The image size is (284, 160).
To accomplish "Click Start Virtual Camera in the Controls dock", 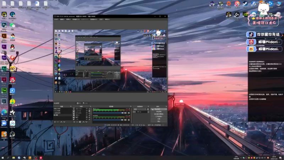I will (159, 114).
